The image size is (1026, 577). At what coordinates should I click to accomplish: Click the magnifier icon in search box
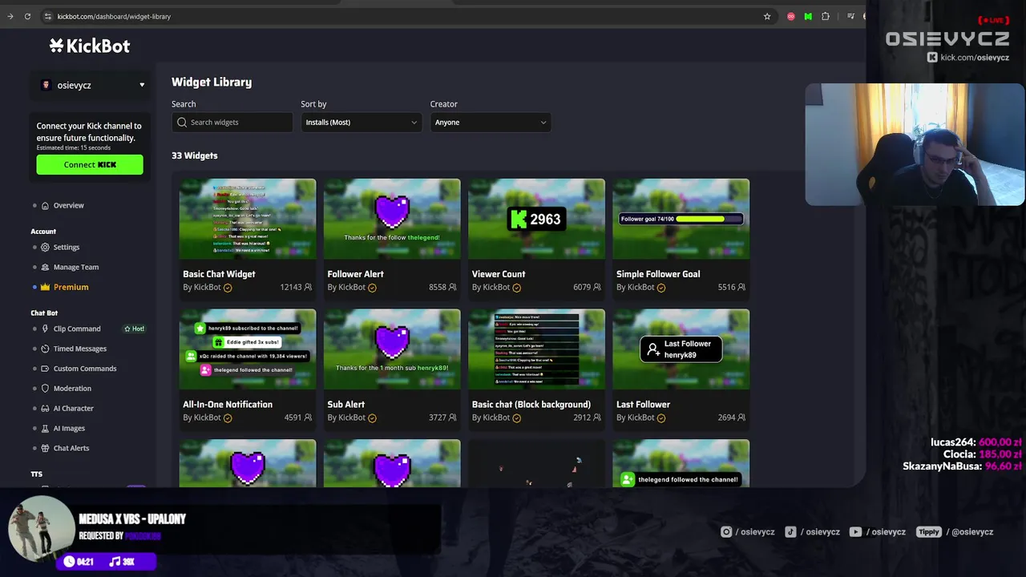point(182,123)
